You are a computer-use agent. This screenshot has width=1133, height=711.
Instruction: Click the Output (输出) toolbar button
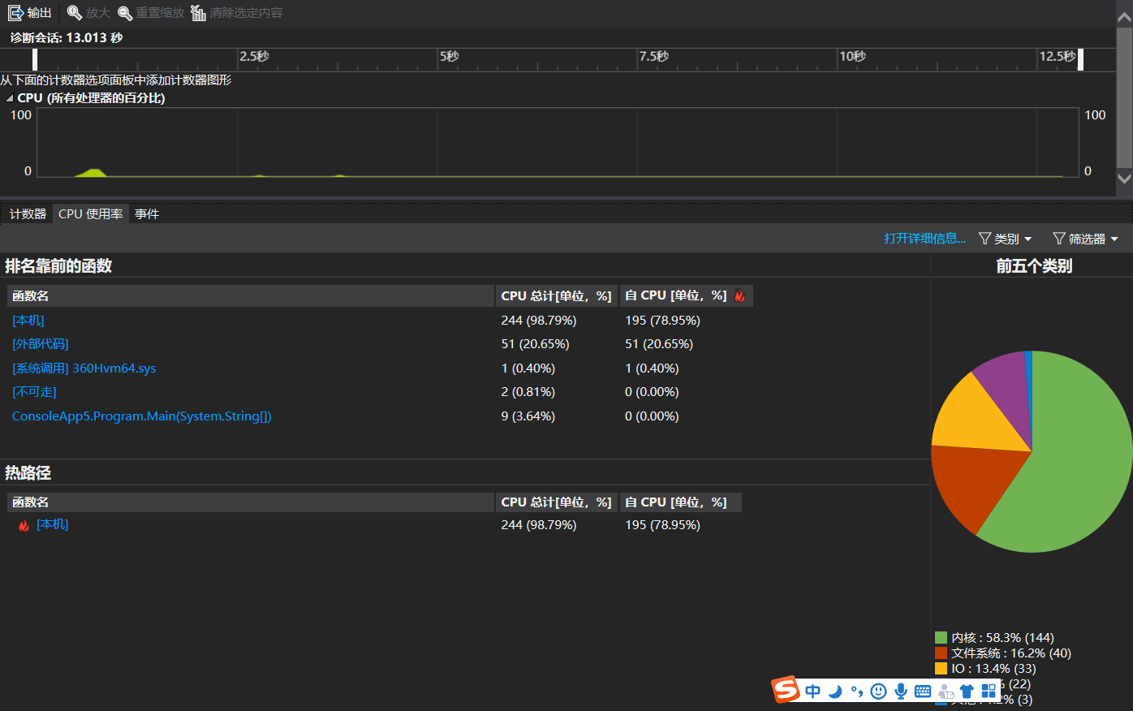click(30, 13)
